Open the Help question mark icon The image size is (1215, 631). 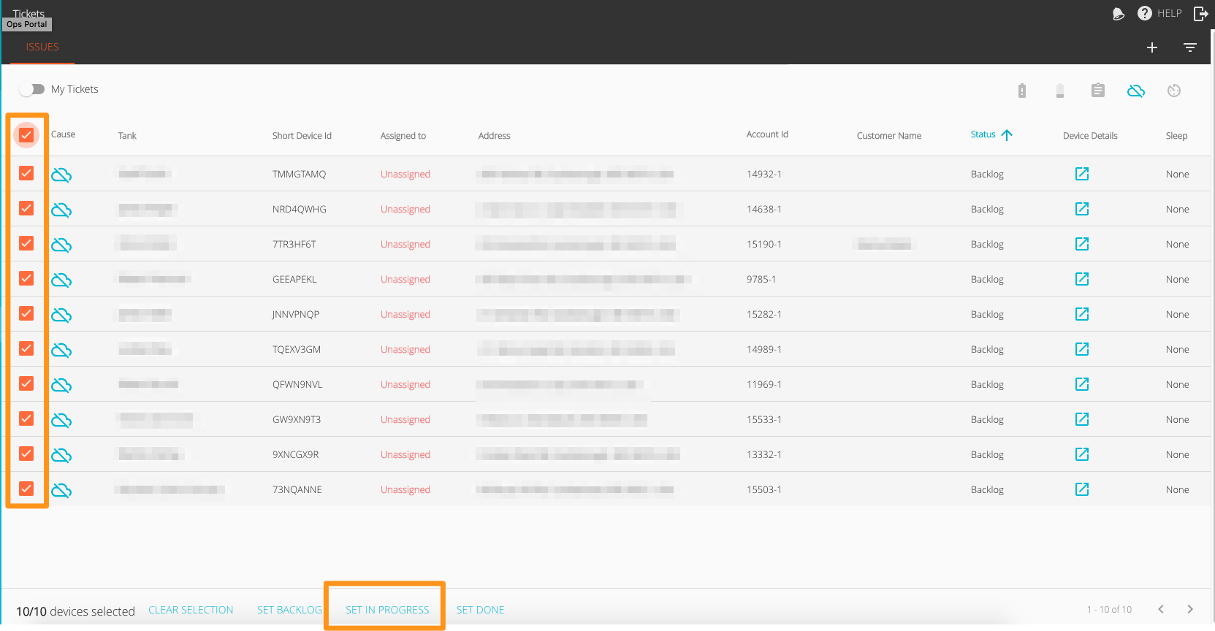1145,13
